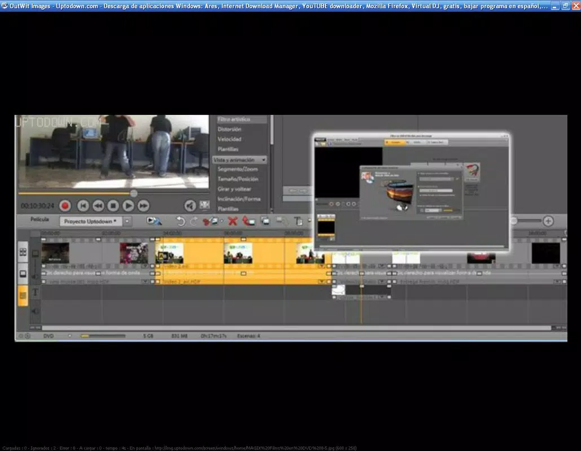Select the orange timeline mode icon
Image resolution: width=581 pixels, height=451 pixels.
point(23,295)
